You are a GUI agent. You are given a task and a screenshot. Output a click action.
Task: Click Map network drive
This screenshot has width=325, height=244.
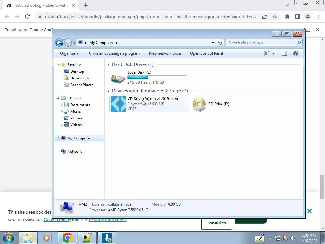(x=165, y=53)
